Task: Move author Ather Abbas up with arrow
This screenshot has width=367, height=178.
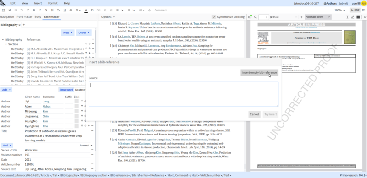Action: [x=82, y=106]
